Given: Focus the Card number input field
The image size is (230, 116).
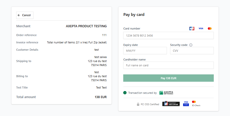Looking at the screenshot, I should click(168, 36).
